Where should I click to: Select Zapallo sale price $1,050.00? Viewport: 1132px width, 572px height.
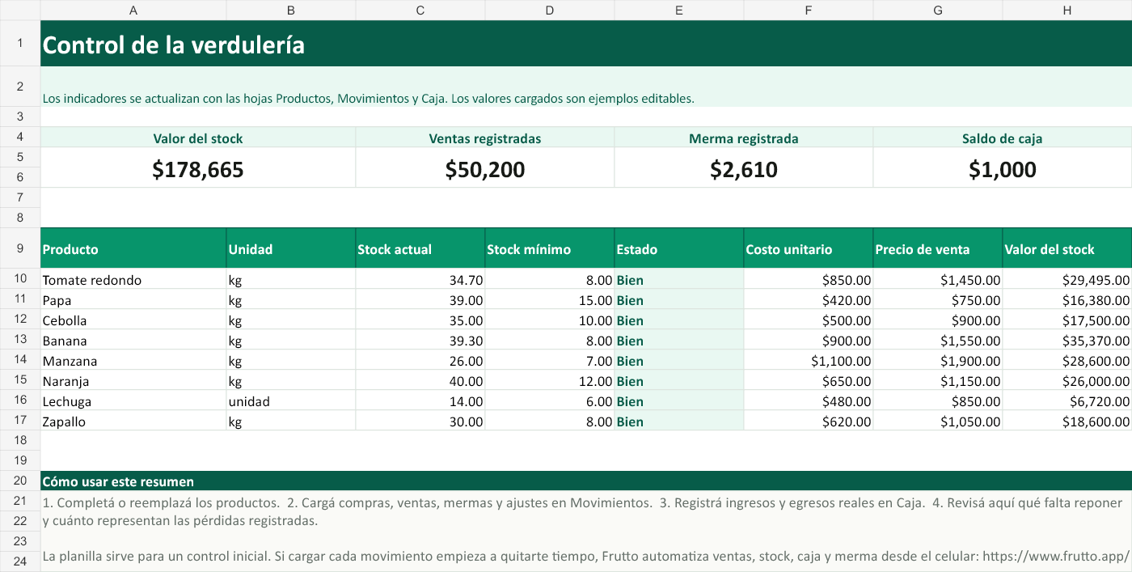pyautogui.click(x=938, y=421)
